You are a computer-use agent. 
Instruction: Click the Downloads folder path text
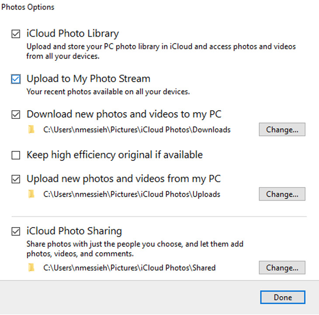[137, 130]
